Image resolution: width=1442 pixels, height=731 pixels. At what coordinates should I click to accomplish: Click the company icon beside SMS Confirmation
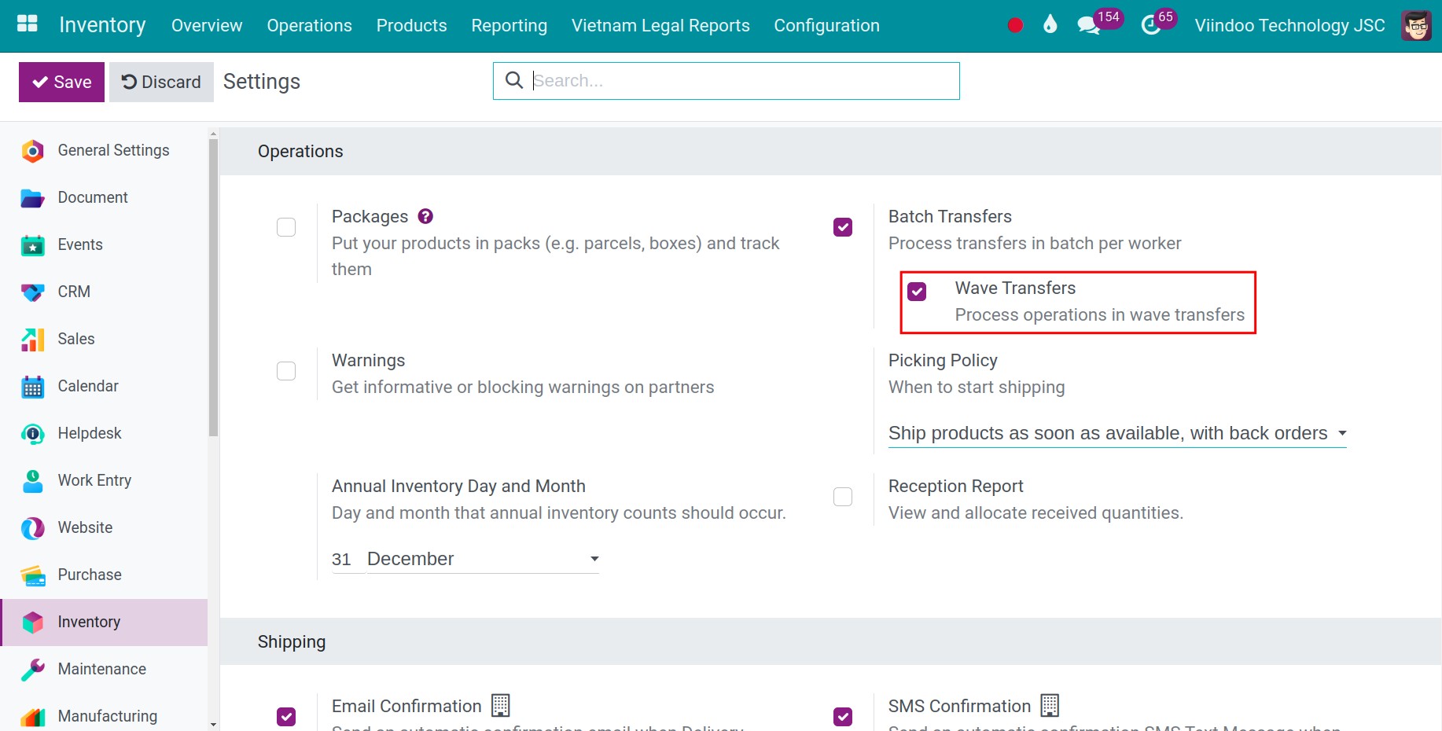[1050, 705]
